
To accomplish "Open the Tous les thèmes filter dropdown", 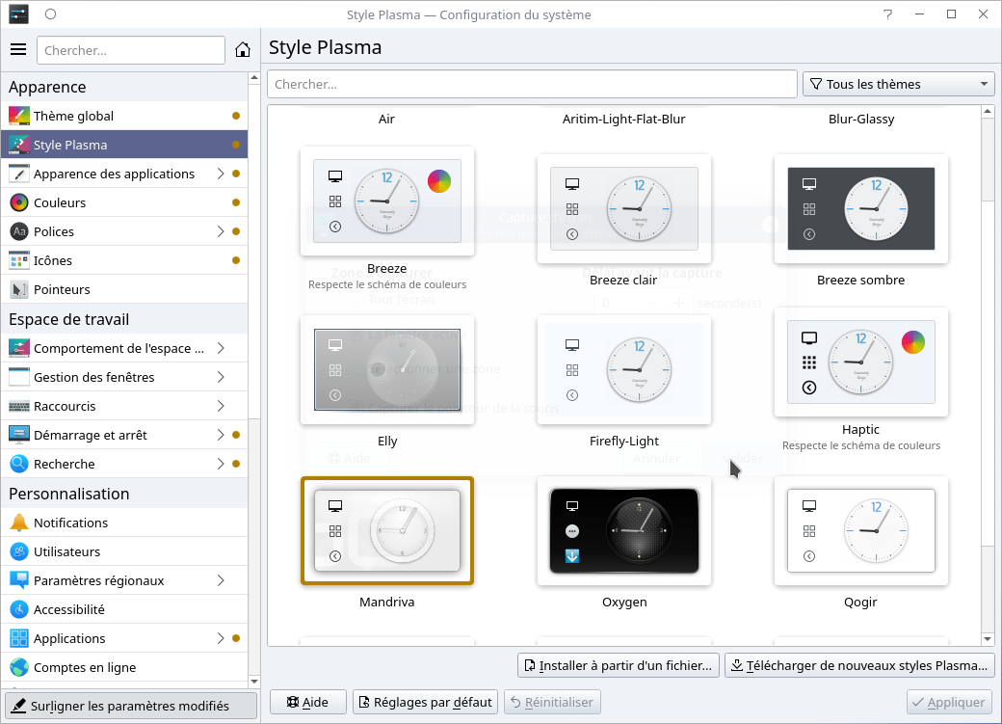I will (x=899, y=84).
